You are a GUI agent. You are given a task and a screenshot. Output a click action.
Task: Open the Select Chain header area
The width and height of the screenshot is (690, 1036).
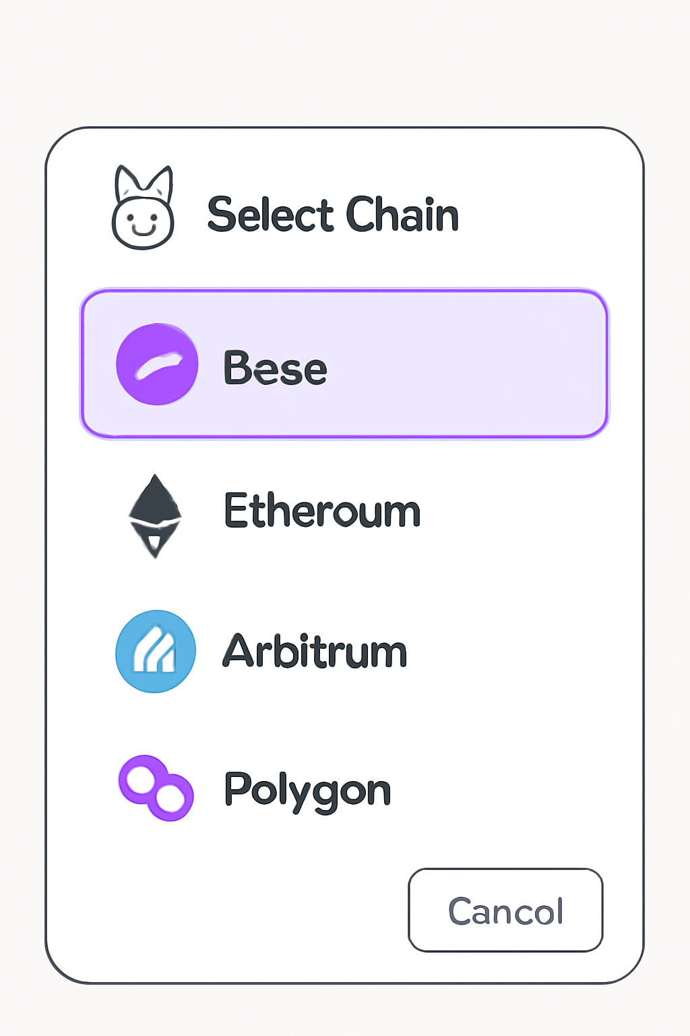pyautogui.click(x=334, y=214)
